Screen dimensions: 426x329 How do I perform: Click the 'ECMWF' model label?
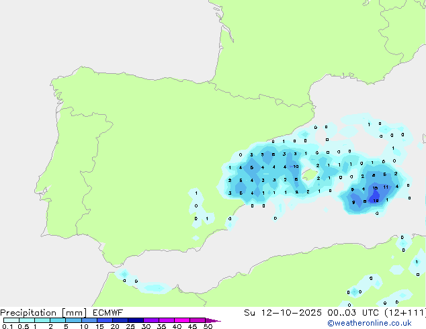pyautogui.click(x=108, y=313)
